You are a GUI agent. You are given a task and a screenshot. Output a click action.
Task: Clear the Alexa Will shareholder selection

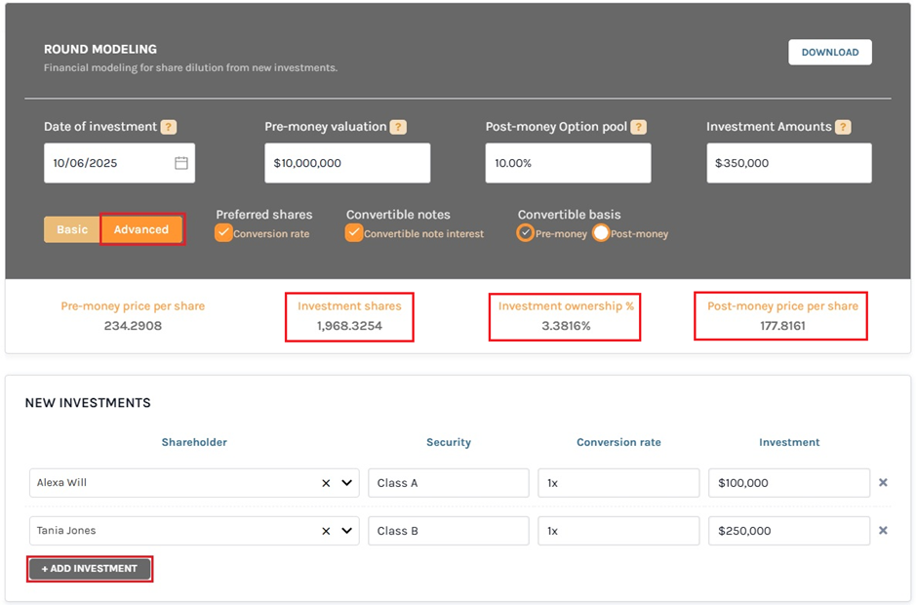(326, 483)
